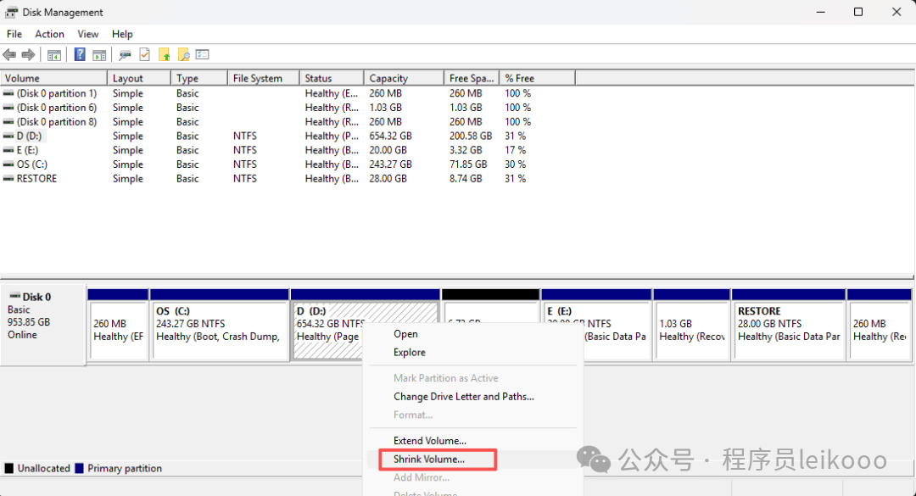This screenshot has height=496, width=916.
Task: Click the Forward arrow toolbar icon
Action: coord(28,55)
